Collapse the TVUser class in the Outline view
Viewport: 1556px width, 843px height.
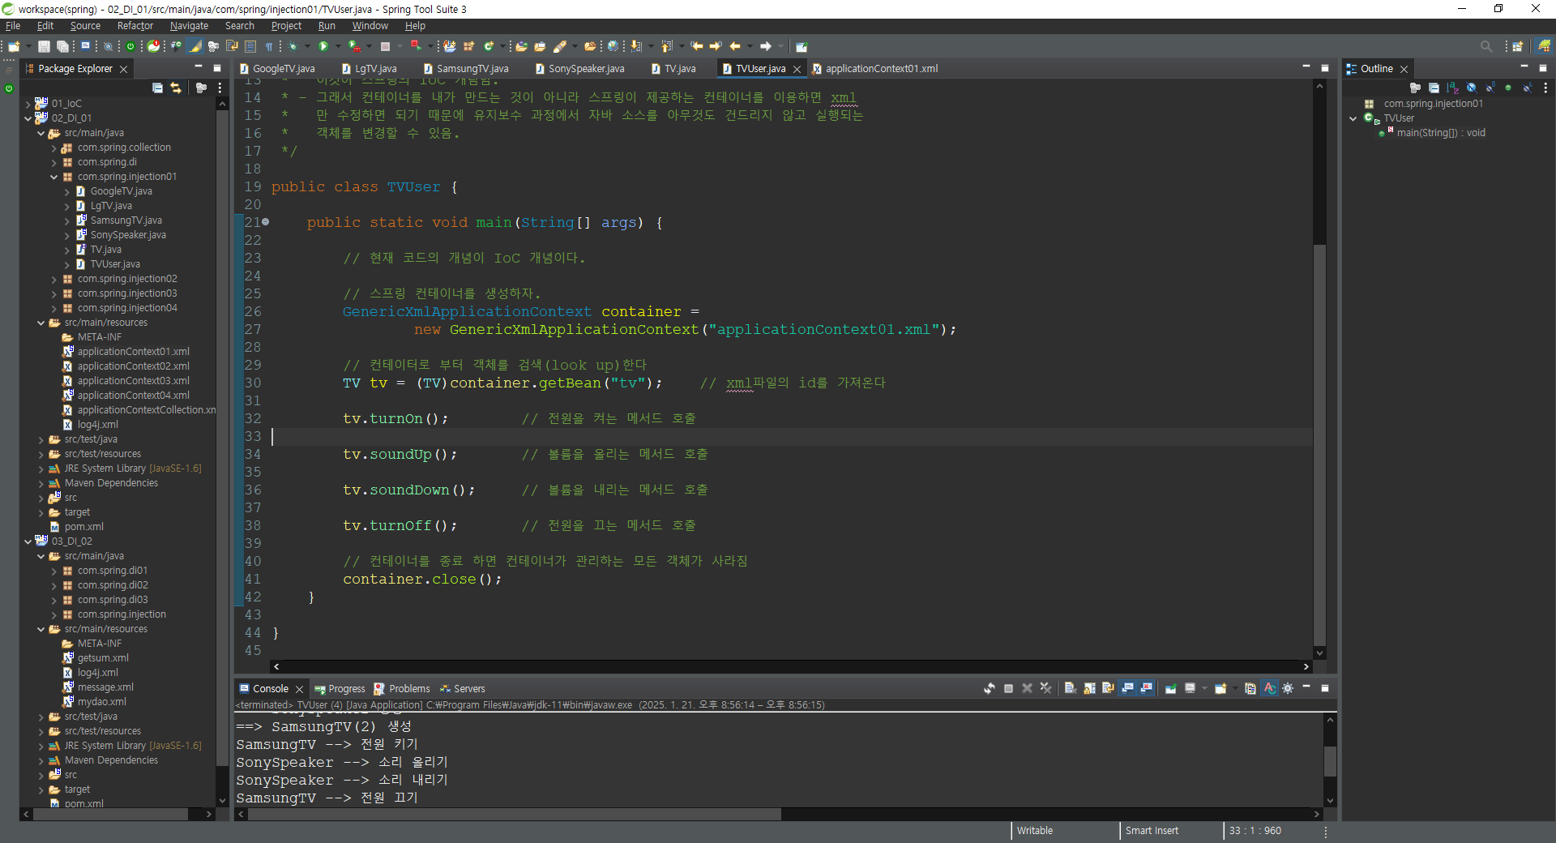point(1353,118)
